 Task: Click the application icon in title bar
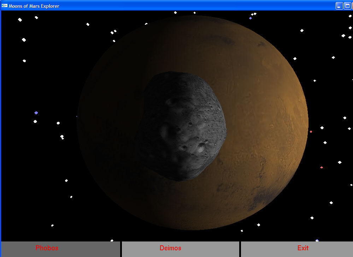click(5, 6)
